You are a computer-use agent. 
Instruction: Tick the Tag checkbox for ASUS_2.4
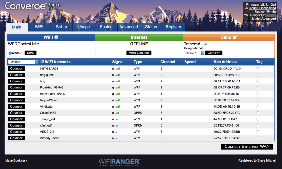point(258,132)
